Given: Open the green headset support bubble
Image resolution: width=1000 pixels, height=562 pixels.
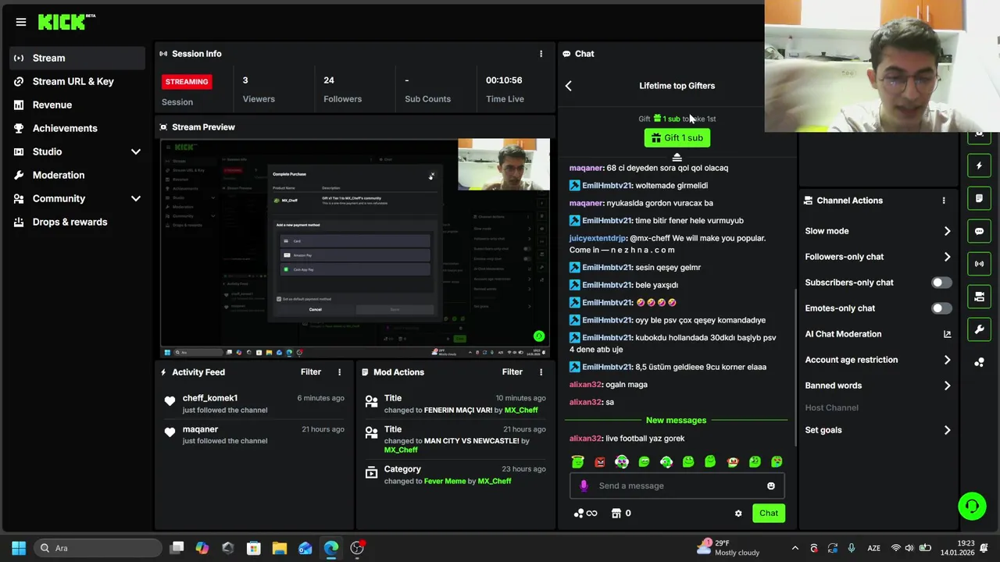Looking at the screenshot, I should (x=972, y=507).
